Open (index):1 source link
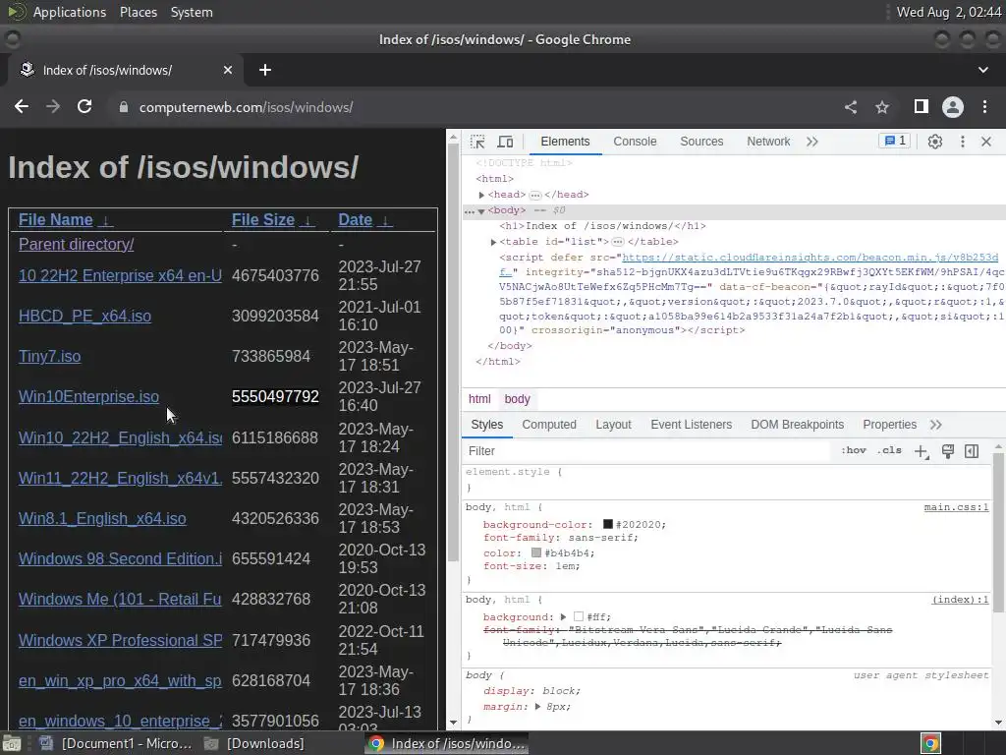 960,600
